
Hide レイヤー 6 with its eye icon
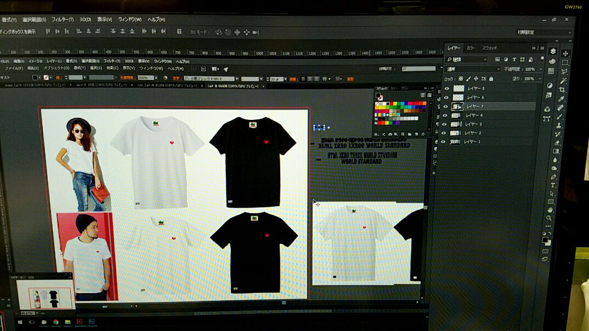tap(446, 98)
